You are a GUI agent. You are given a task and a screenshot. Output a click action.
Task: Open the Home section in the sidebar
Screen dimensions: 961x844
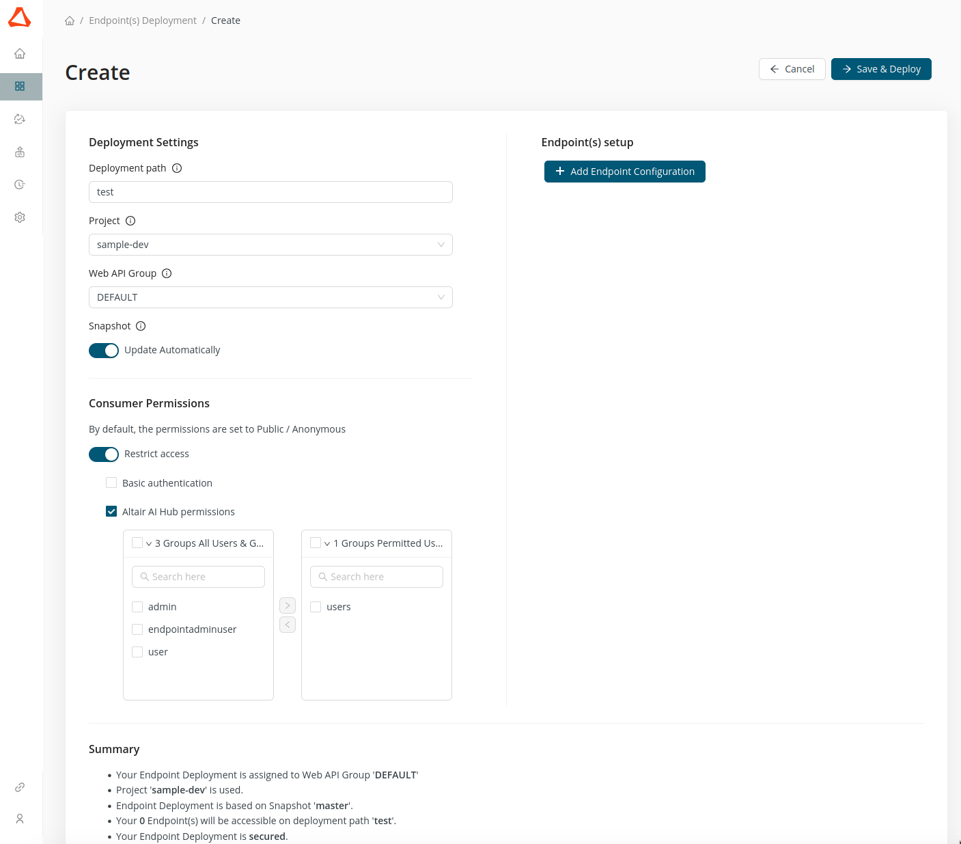[x=20, y=53]
